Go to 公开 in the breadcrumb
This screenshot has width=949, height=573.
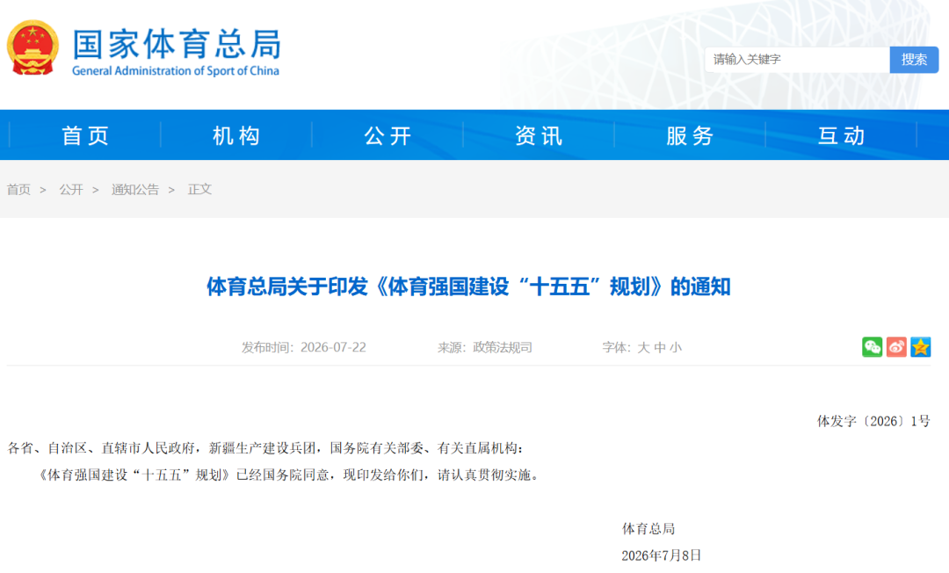pyautogui.click(x=71, y=189)
